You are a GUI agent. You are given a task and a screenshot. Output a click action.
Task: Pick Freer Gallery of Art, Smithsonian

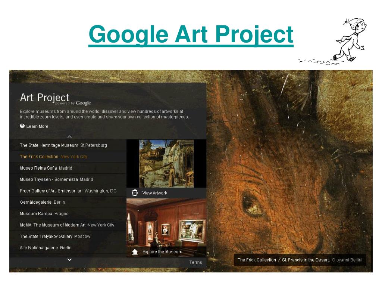click(x=68, y=191)
